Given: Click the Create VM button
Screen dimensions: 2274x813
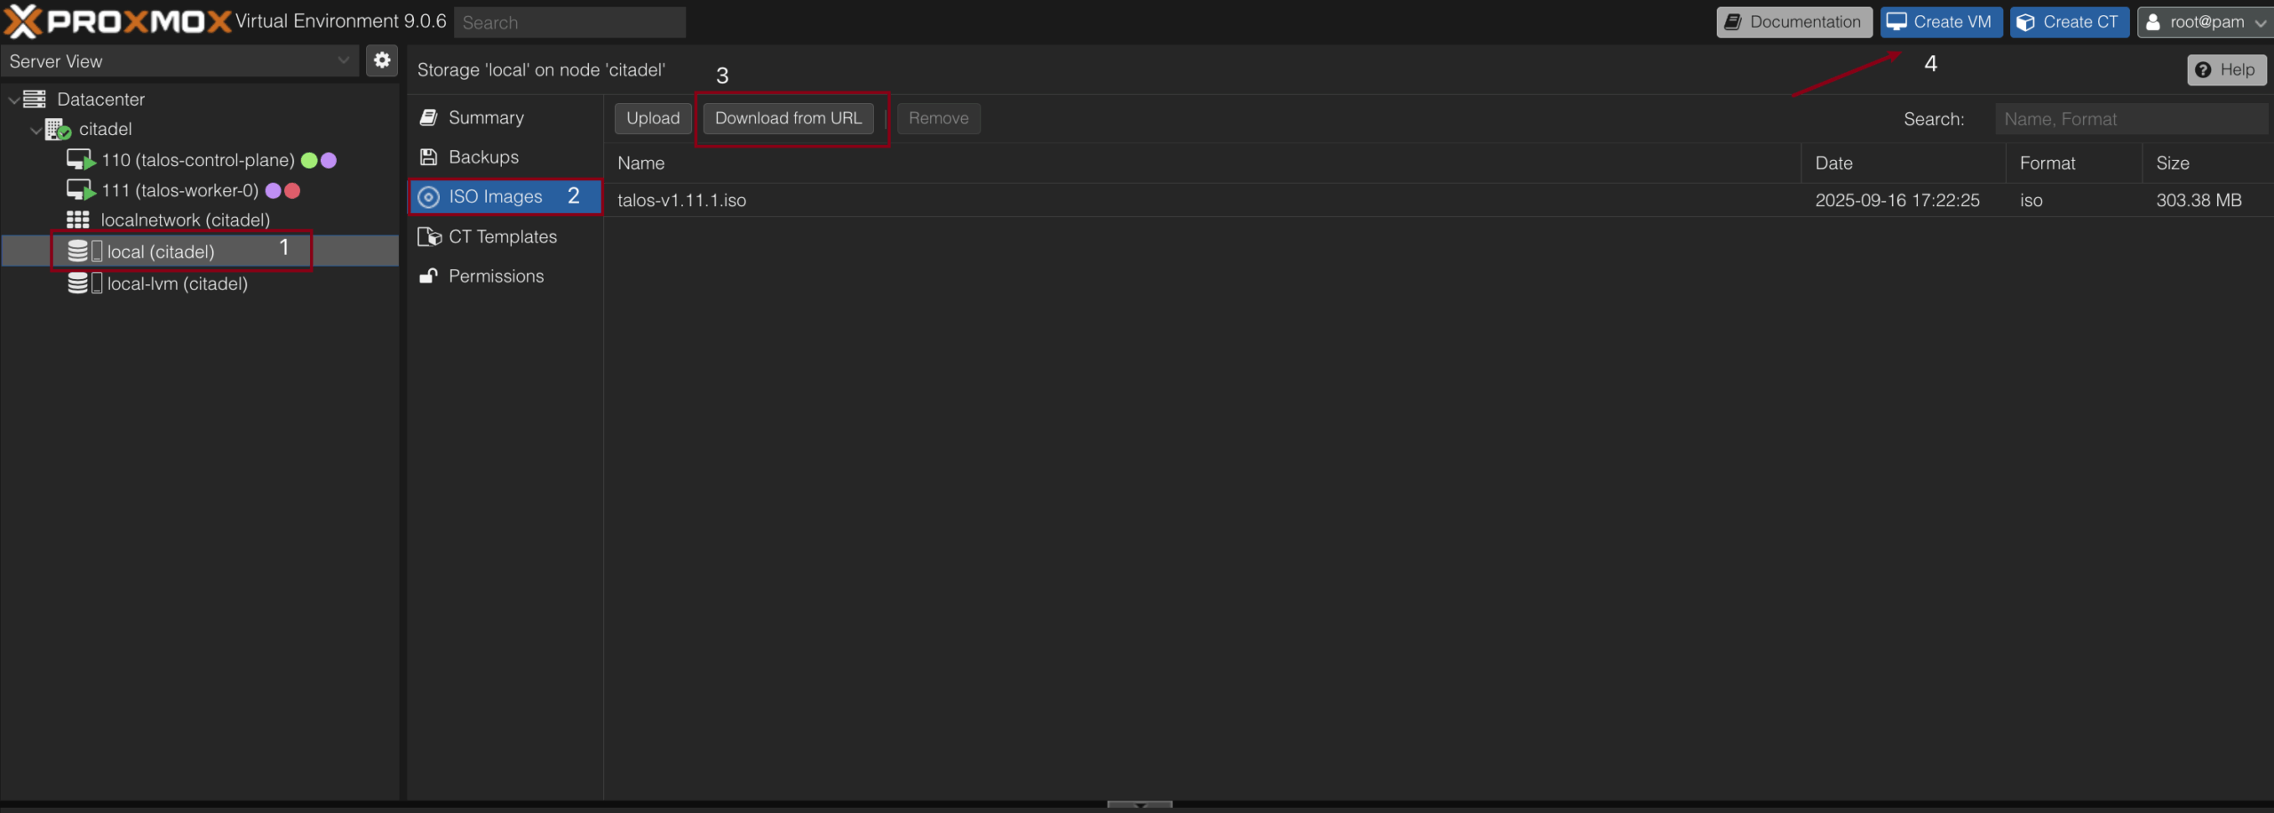Looking at the screenshot, I should 1940,22.
